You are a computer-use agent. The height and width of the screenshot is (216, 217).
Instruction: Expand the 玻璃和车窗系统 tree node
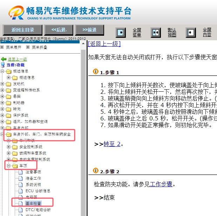click(8, 153)
